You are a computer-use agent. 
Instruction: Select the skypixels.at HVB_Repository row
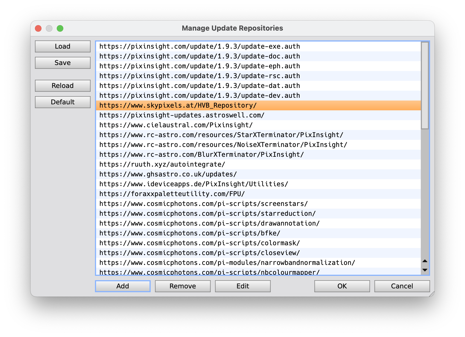[x=258, y=105]
